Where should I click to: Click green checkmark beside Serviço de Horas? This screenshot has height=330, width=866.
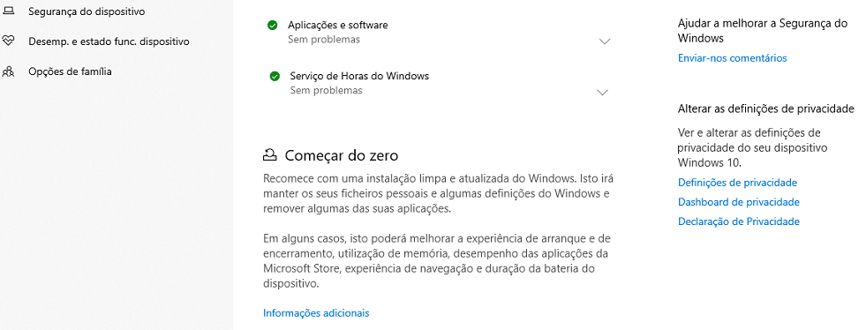coord(275,76)
